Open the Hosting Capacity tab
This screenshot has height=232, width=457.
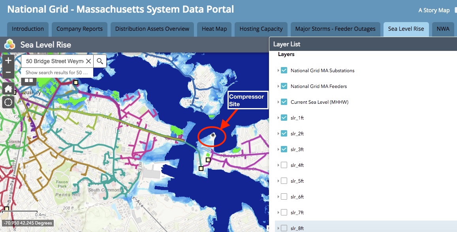click(x=261, y=29)
